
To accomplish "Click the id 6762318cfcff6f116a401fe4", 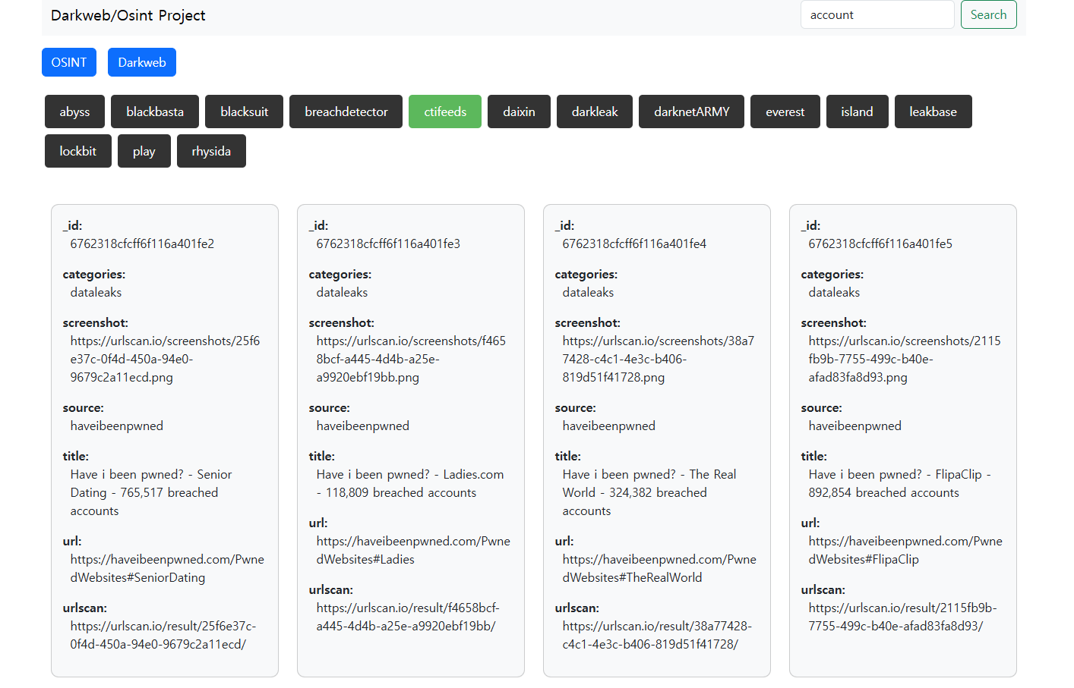I will [x=634, y=243].
